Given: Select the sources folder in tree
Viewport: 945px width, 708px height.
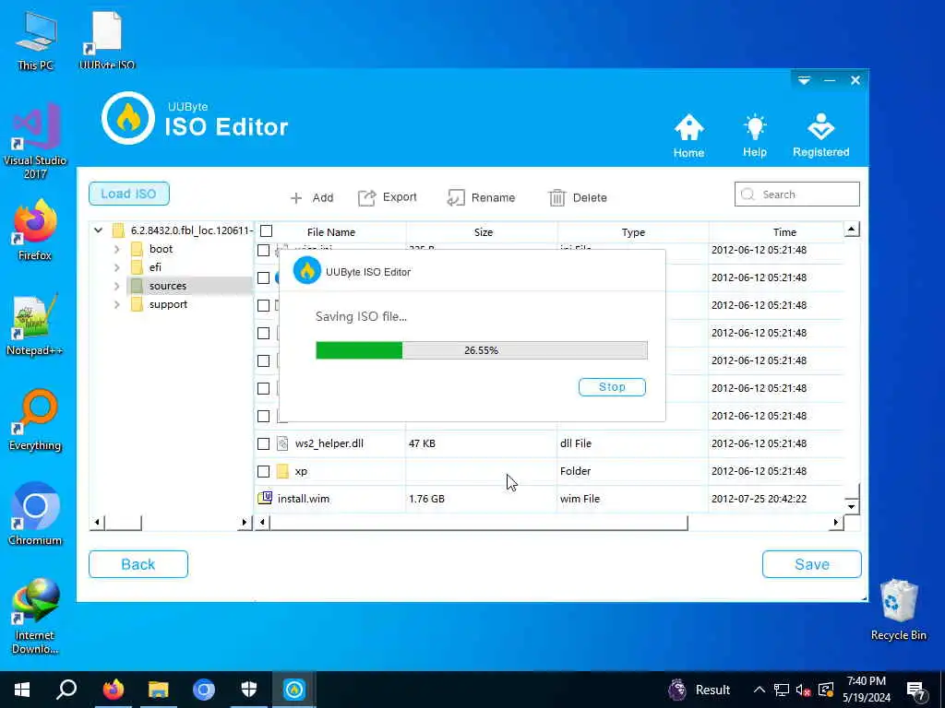Looking at the screenshot, I should click(x=168, y=286).
